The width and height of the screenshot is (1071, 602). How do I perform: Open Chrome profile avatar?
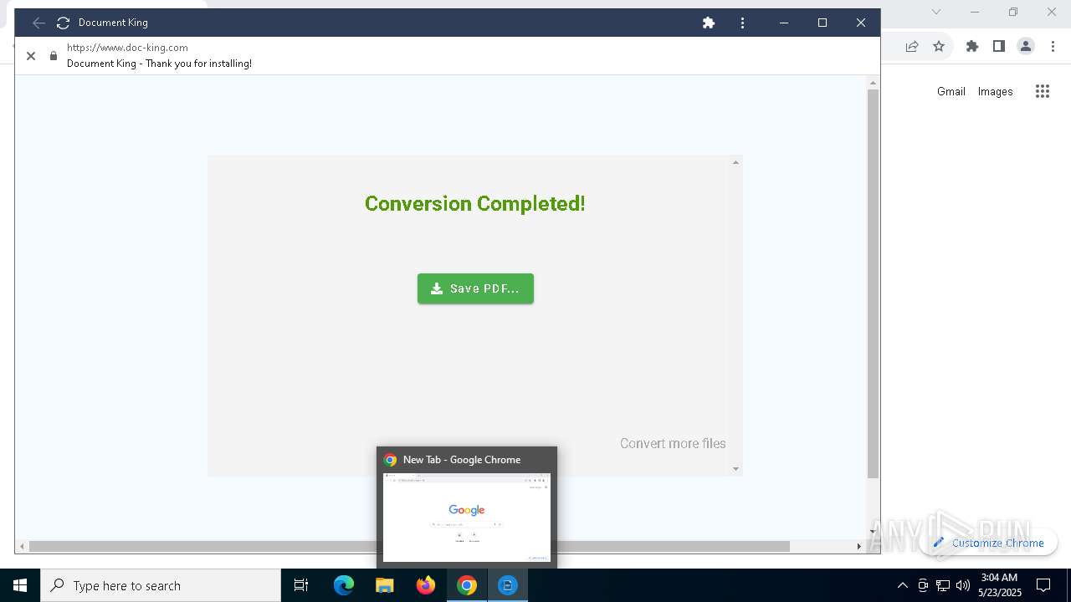(1026, 46)
